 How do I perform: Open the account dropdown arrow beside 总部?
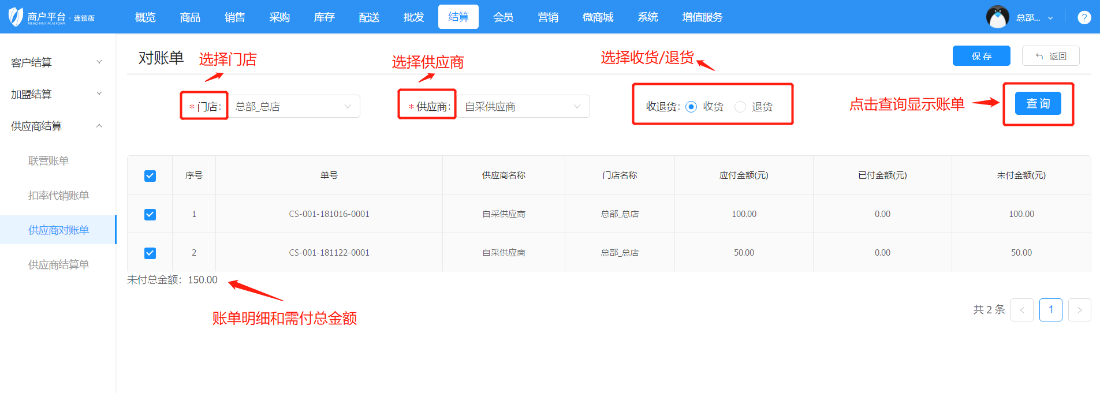(x=1050, y=18)
